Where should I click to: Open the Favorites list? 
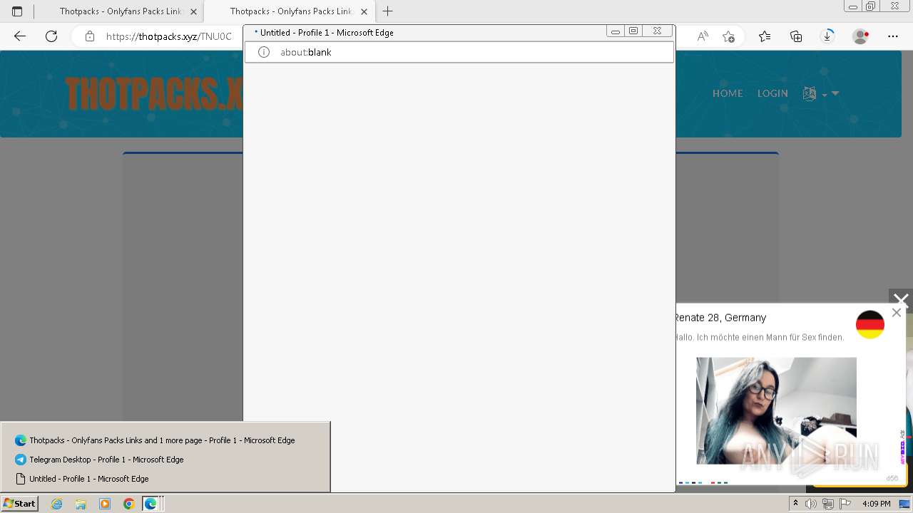tap(765, 36)
